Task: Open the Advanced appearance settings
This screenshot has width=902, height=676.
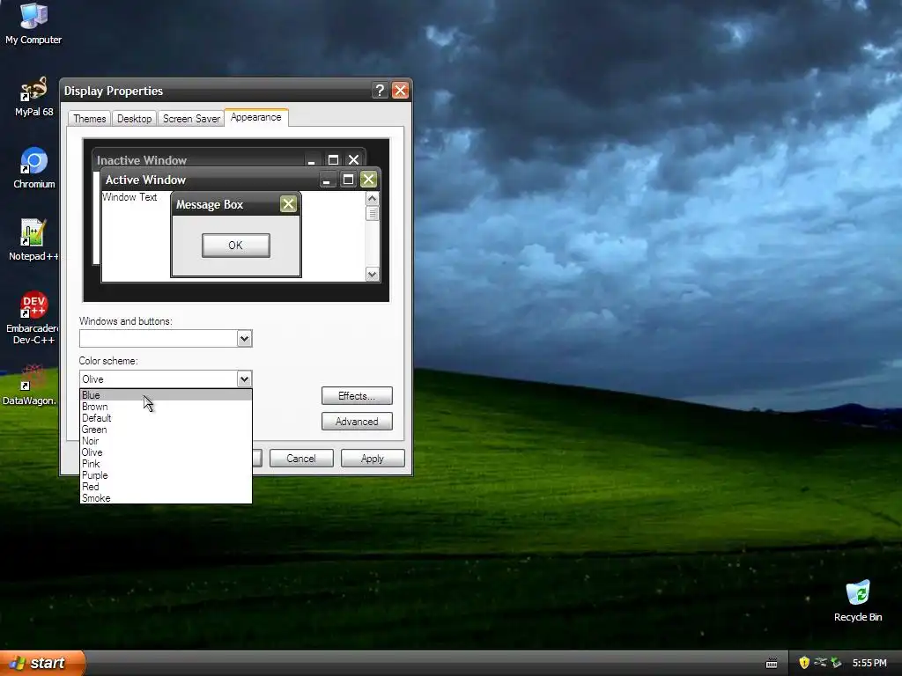Action: pyautogui.click(x=357, y=422)
